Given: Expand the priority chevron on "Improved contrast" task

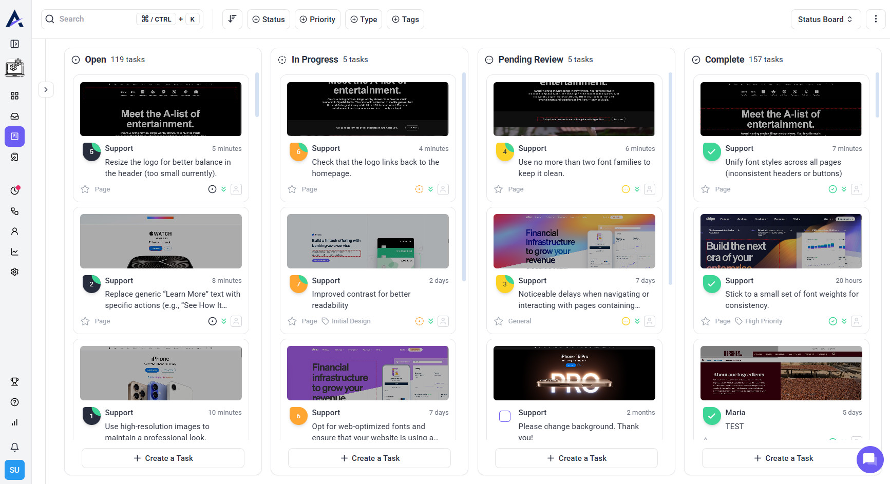Looking at the screenshot, I should (x=431, y=321).
